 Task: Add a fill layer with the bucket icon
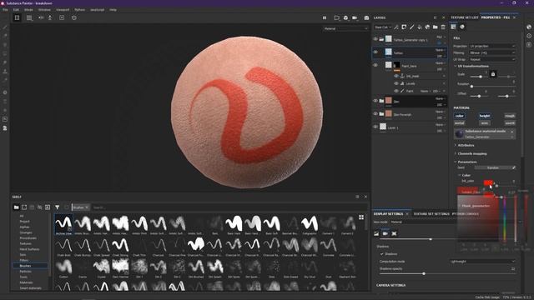coord(420,27)
